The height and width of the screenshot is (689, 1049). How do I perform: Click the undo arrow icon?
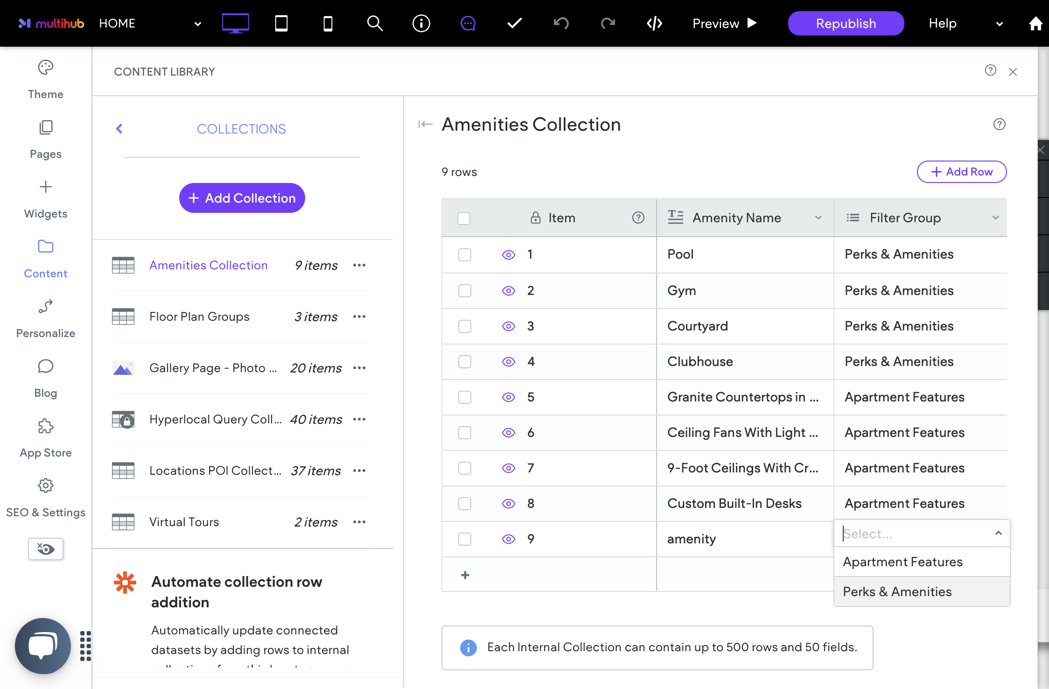pos(561,23)
